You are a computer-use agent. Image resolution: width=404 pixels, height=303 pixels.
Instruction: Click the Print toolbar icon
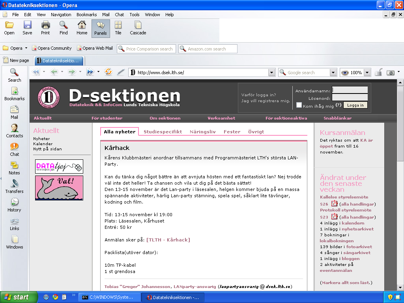(45, 28)
